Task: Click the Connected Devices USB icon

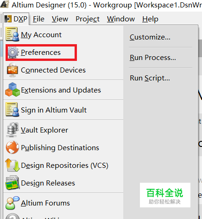Action: click(x=13, y=70)
